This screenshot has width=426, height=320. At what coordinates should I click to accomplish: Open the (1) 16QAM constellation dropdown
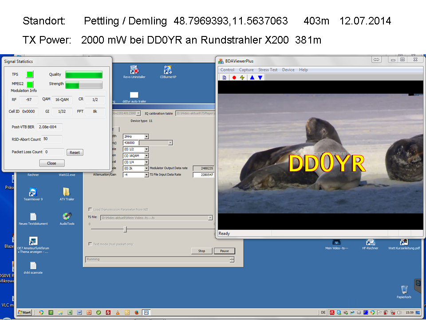click(x=147, y=156)
